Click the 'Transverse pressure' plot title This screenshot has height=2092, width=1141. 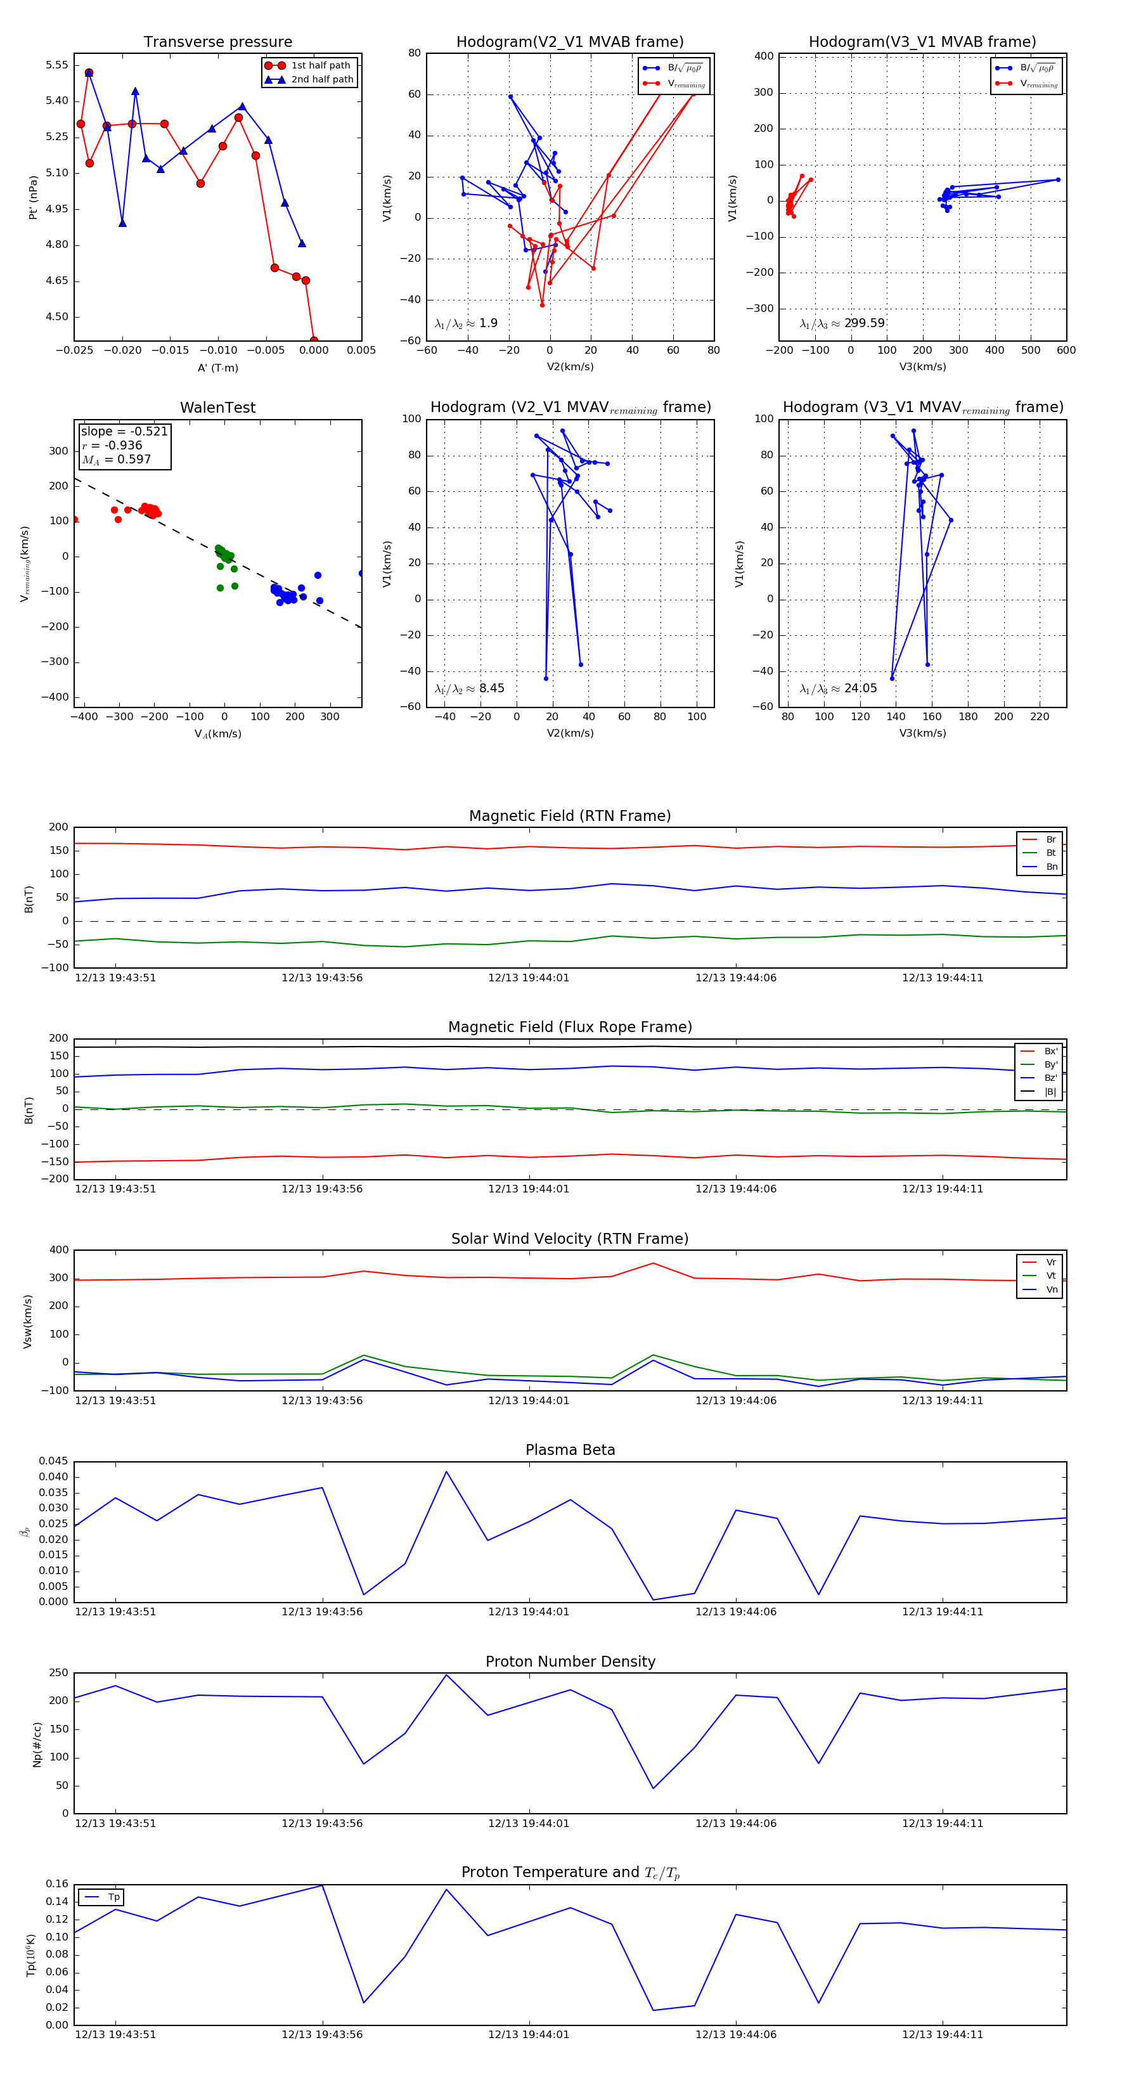pos(217,42)
